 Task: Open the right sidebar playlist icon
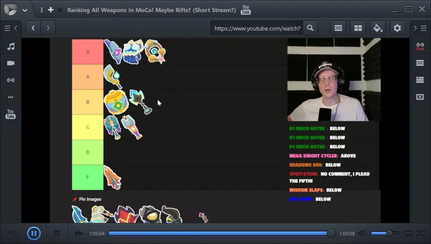[x=420, y=80]
